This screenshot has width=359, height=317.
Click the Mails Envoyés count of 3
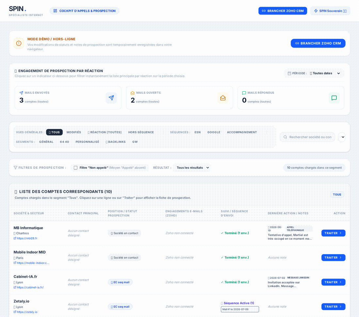tap(22, 100)
